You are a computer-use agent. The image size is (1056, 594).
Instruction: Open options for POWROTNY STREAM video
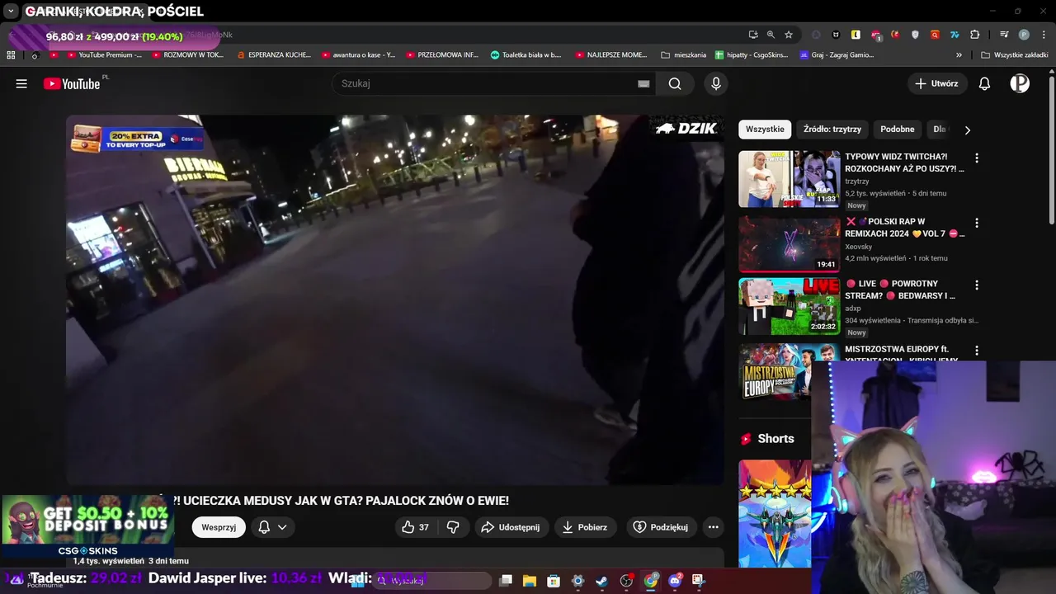pos(977,285)
